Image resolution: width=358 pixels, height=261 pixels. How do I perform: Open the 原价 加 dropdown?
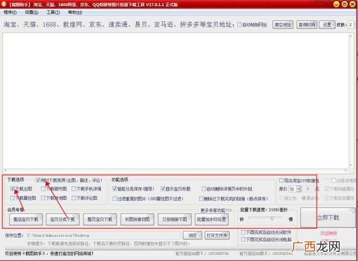pos(298,189)
